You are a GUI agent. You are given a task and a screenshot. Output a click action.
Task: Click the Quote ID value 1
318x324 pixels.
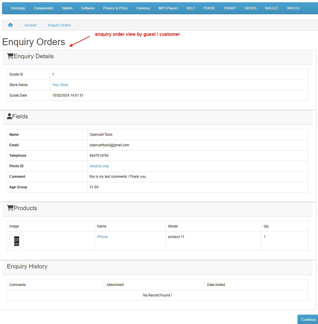(53, 74)
